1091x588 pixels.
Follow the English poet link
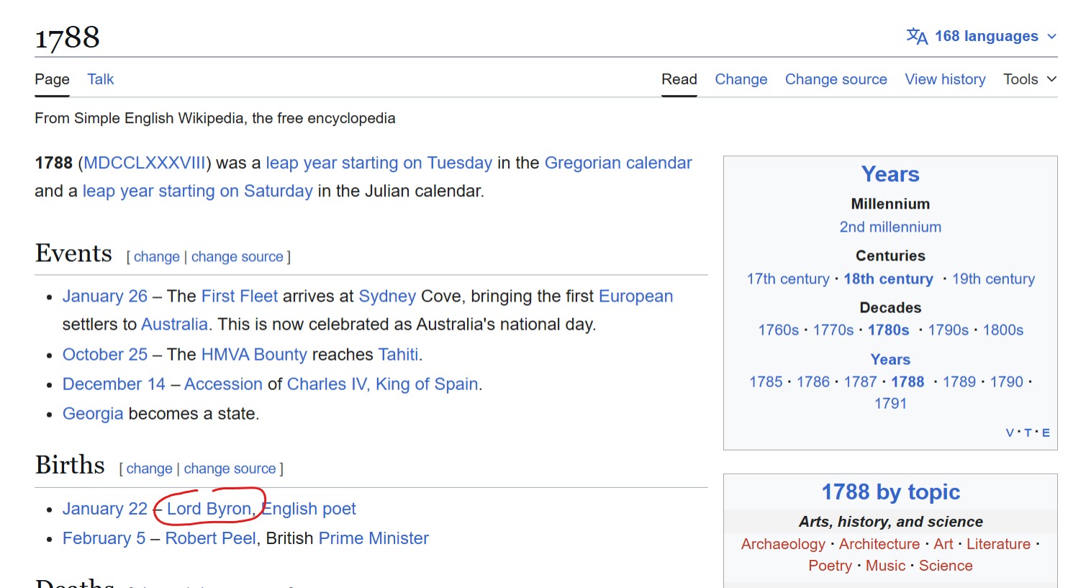[309, 509]
